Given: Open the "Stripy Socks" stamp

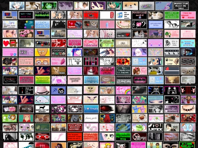Looking at the screenshot, I should pos(75,61).
